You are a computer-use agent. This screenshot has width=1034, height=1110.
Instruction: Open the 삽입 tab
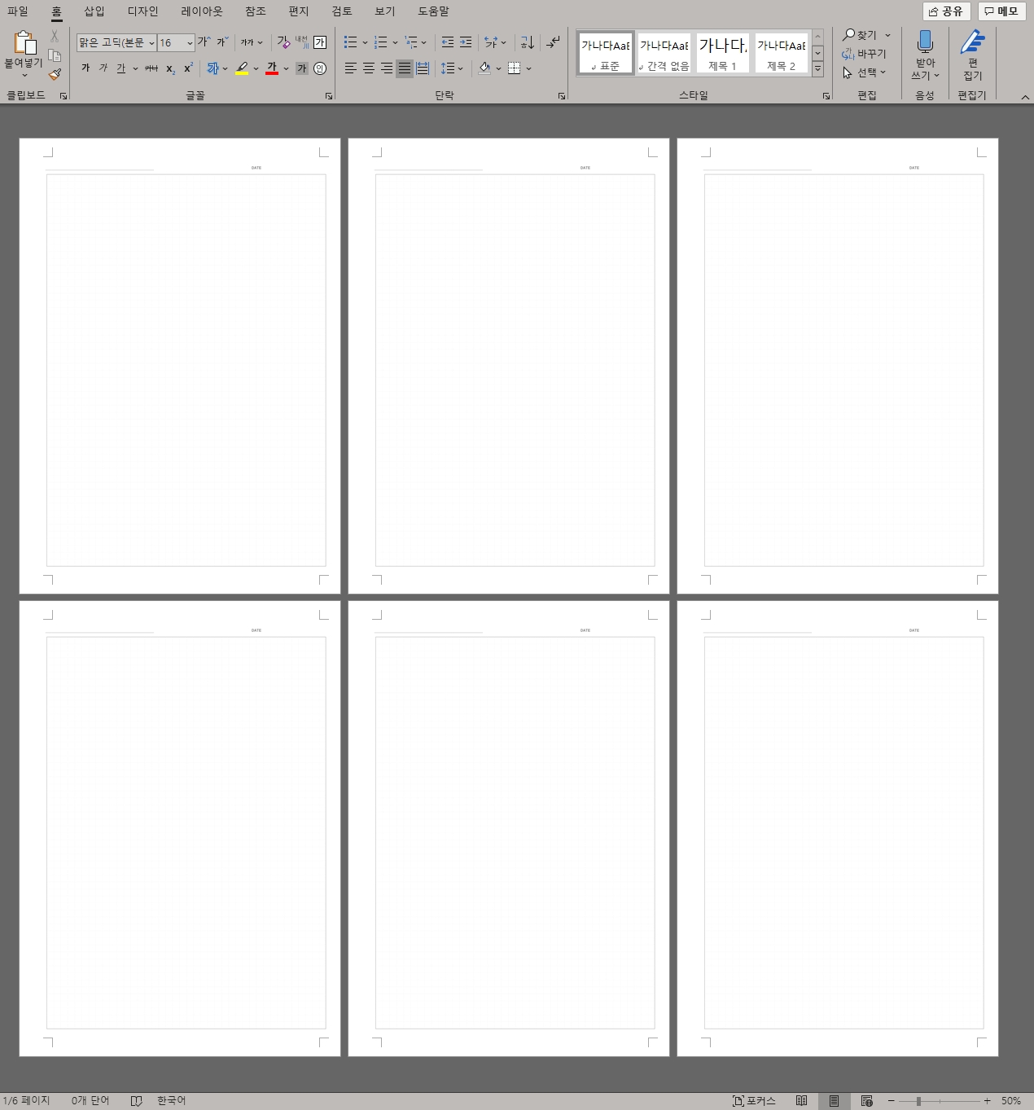click(94, 11)
